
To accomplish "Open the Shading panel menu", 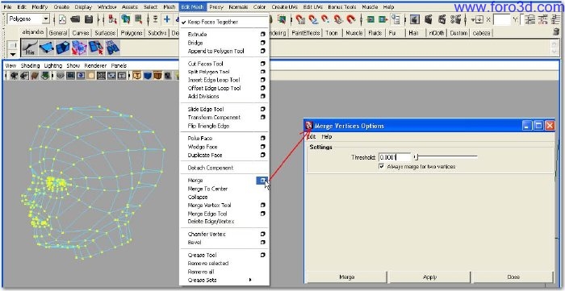I will pos(31,65).
